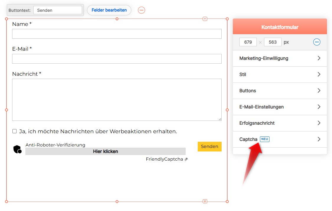Click the external link icon after FriendlyCaptcha
Image resolution: width=332 pixels, height=211 pixels.
186,159
